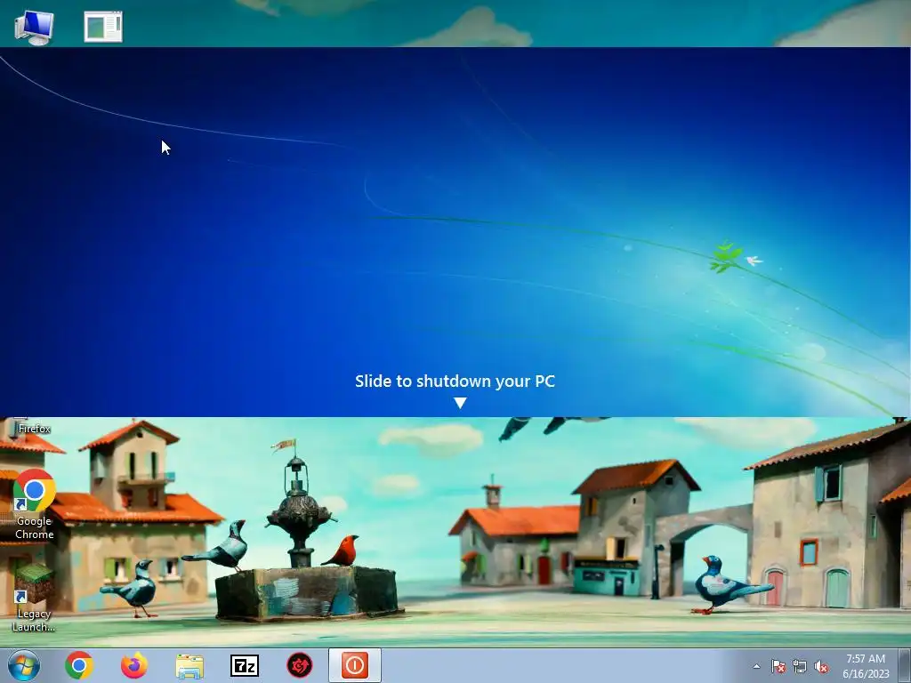911x683 pixels.
Task: Launch Firefox from the taskbar
Action: click(x=133, y=665)
